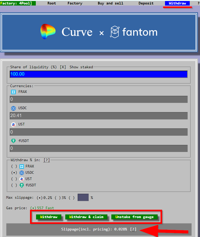Click the FRAX amount field
Screen dimensions: 200x237
pos(99,99)
